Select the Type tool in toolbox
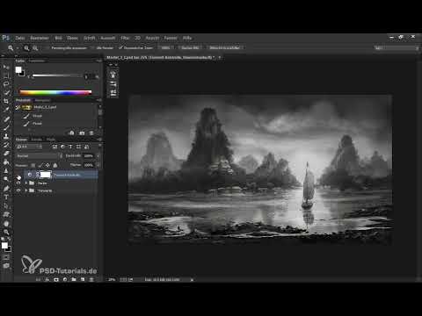 coord(6,197)
